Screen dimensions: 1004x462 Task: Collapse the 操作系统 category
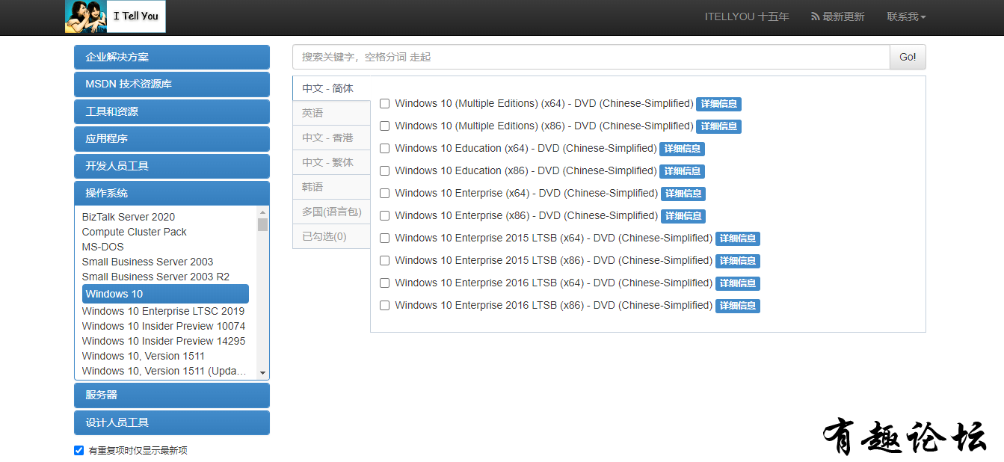pyautogui.click(x=172, y=193)
